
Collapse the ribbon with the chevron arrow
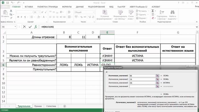(197, 22)
